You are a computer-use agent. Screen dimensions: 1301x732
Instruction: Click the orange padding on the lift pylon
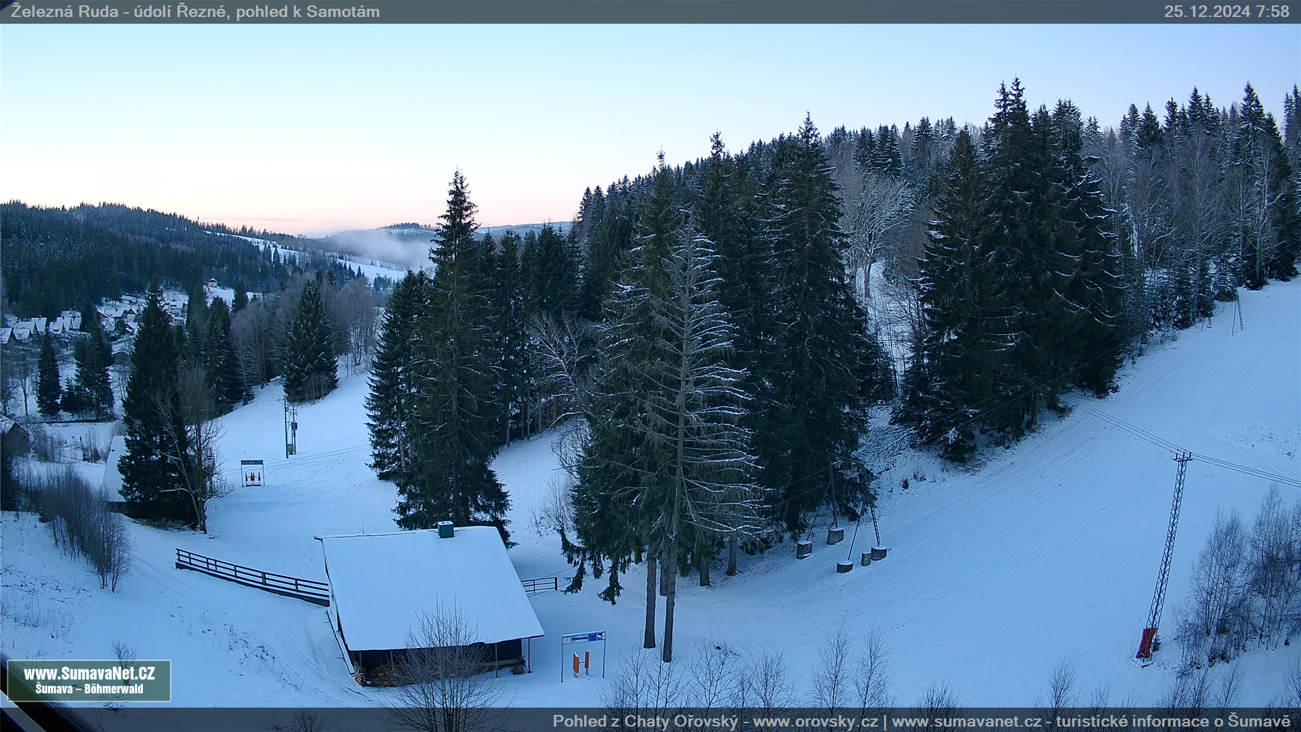click(x=1147, y=643)
